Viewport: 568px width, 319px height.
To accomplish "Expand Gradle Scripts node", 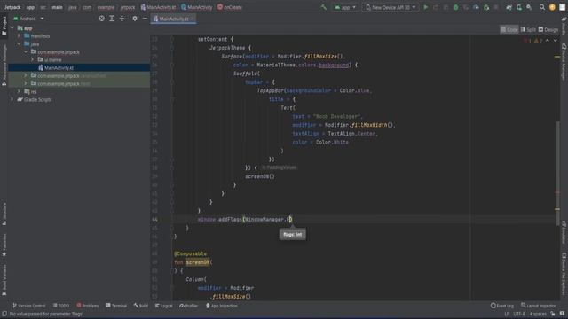I will click(12, 100).
